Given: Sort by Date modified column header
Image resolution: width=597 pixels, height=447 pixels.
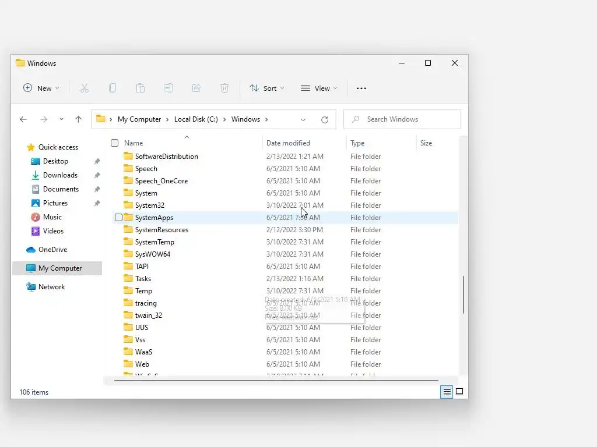Looking at the screenshot, I should pyautogui.click(x=288, y=143).
